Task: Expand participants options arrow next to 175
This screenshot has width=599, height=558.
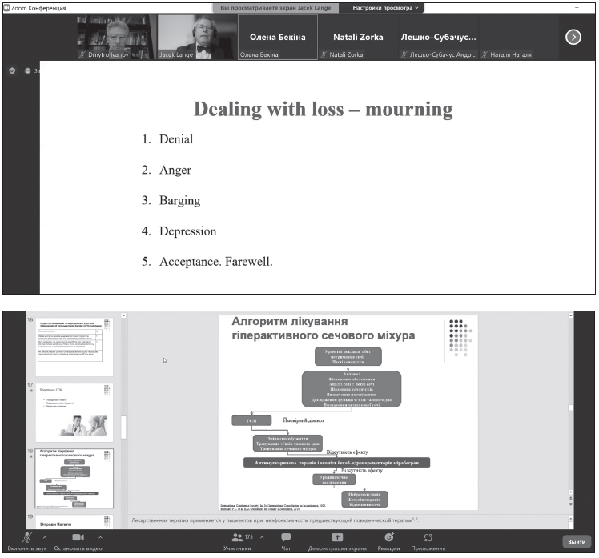Action: click(x=261, y=536)
